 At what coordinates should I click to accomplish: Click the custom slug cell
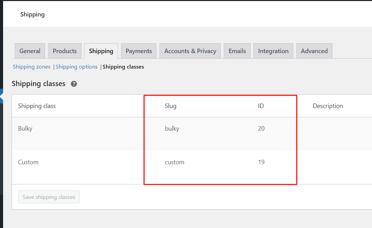[175, 162]
